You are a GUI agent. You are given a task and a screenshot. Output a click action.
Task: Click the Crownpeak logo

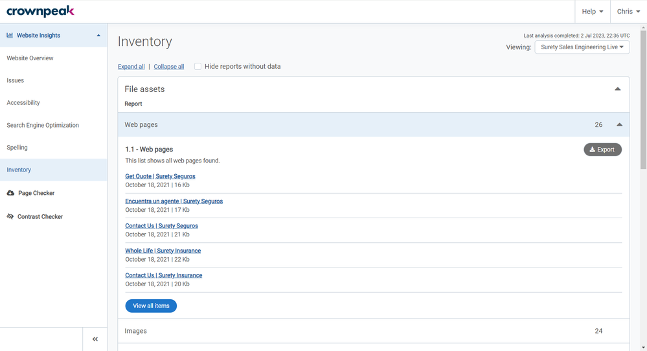tap(40, 11)
